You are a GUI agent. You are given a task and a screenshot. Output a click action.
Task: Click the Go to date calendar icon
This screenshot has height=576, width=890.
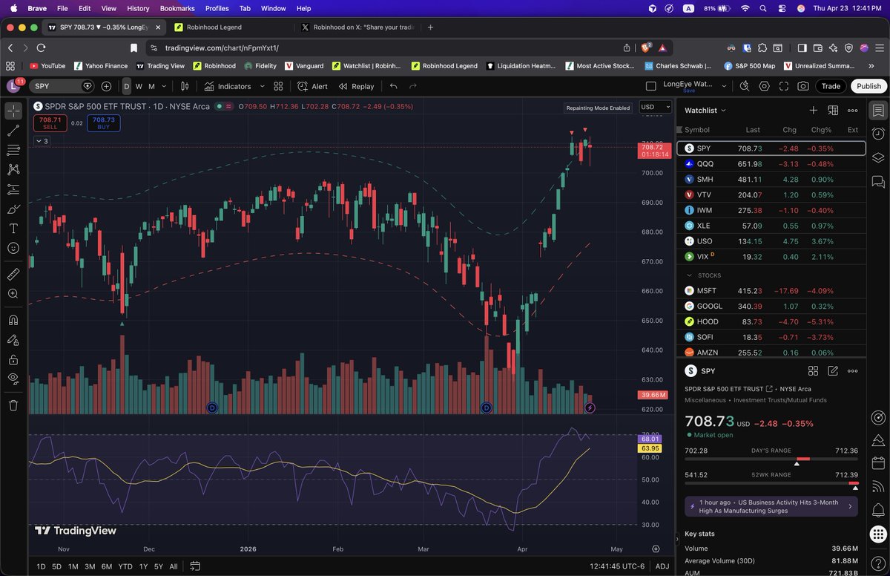(194, 566)
